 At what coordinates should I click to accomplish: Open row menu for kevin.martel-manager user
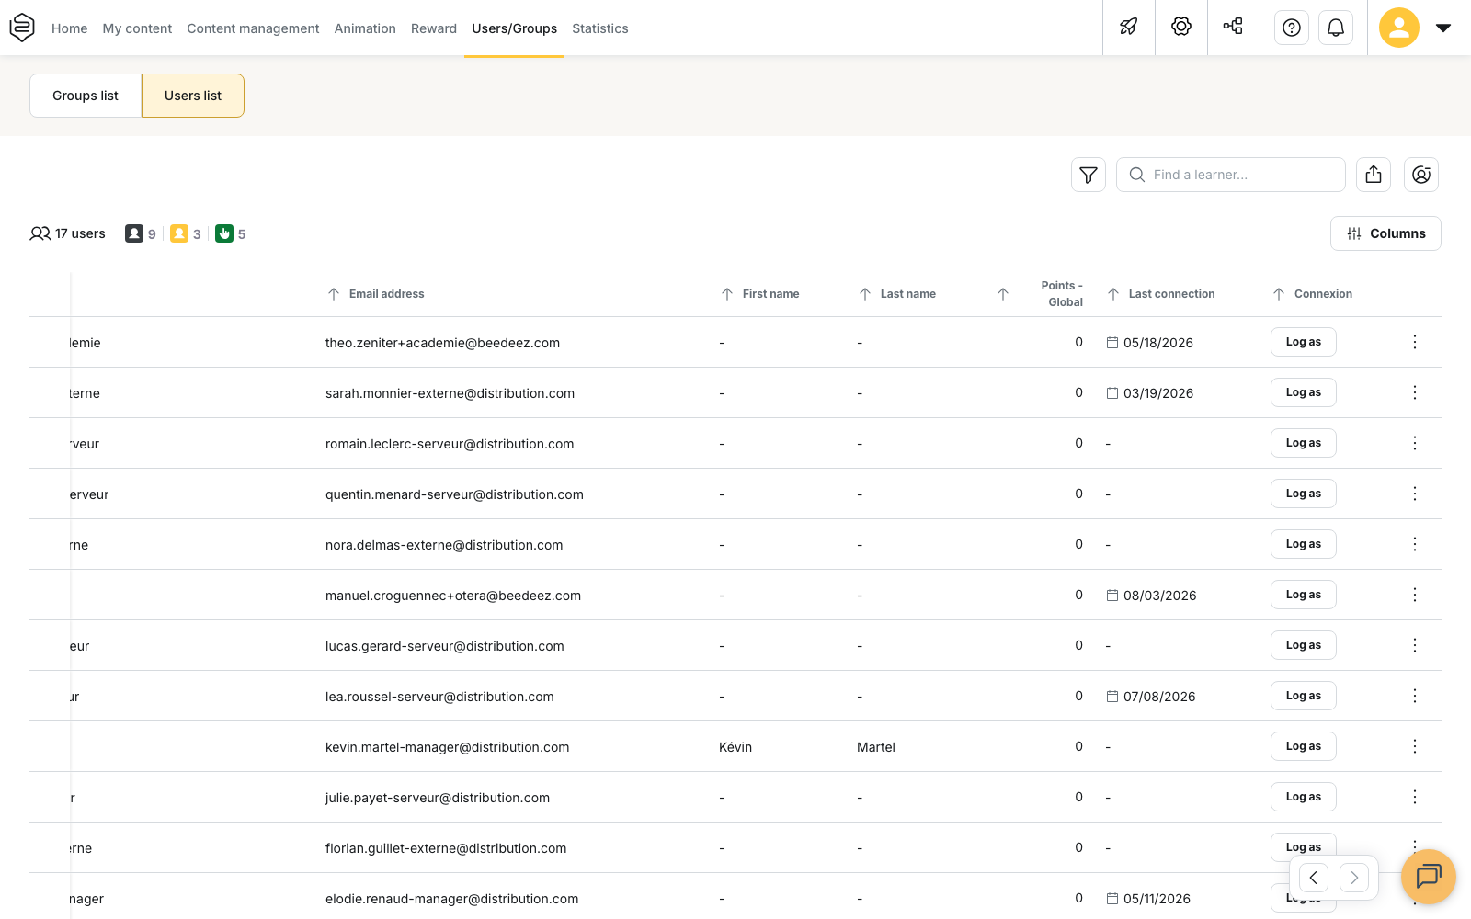pos(1415,746)
